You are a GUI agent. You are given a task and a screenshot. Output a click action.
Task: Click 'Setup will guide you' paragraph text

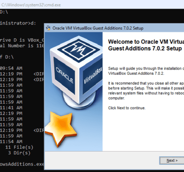[146, 71]
